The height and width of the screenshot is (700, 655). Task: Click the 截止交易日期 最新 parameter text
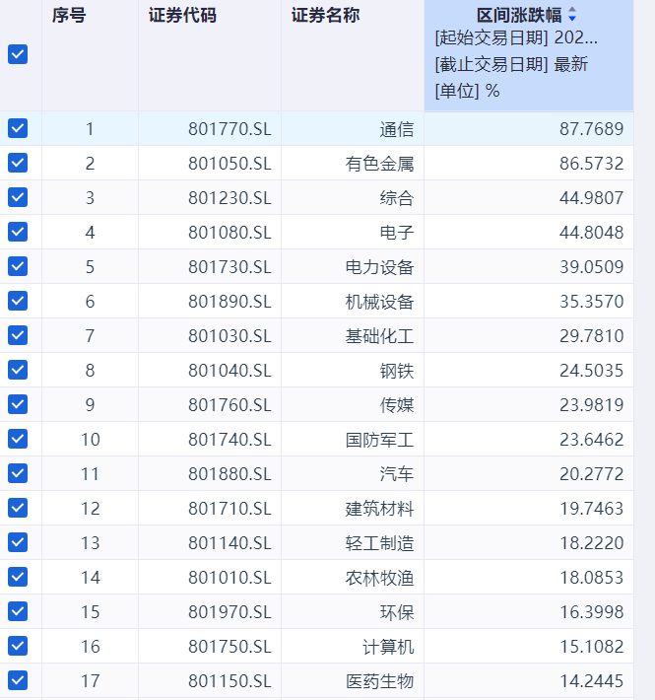point(511,64)
